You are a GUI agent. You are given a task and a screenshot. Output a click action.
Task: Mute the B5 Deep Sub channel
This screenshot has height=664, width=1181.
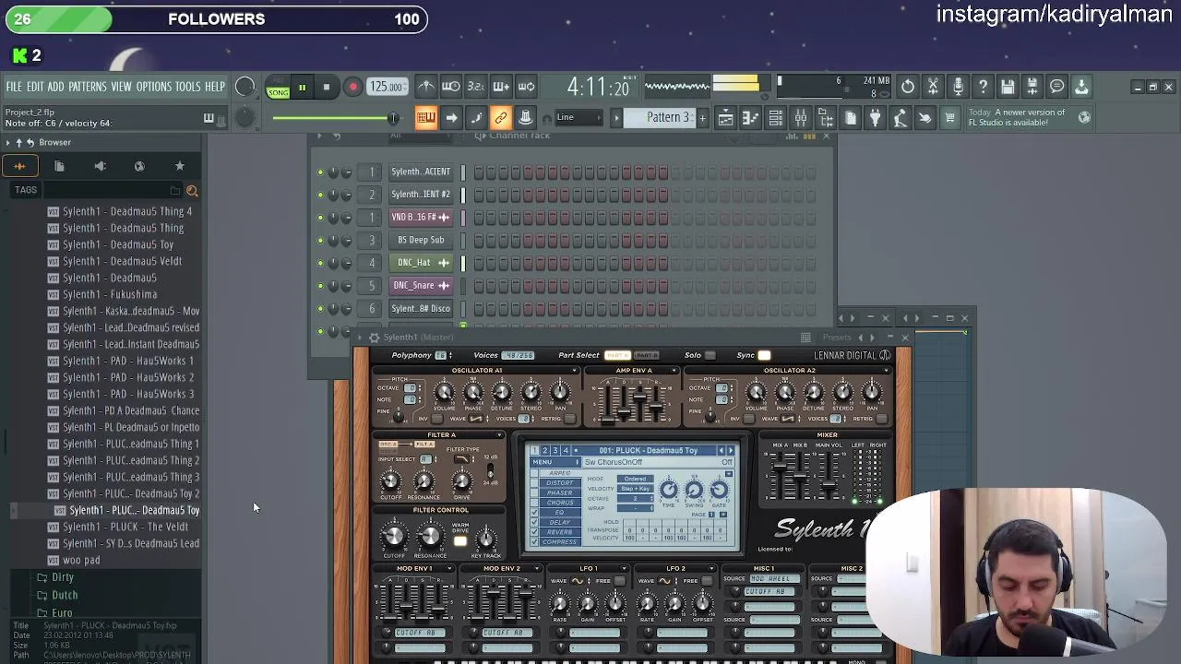(x=320, y=241)
